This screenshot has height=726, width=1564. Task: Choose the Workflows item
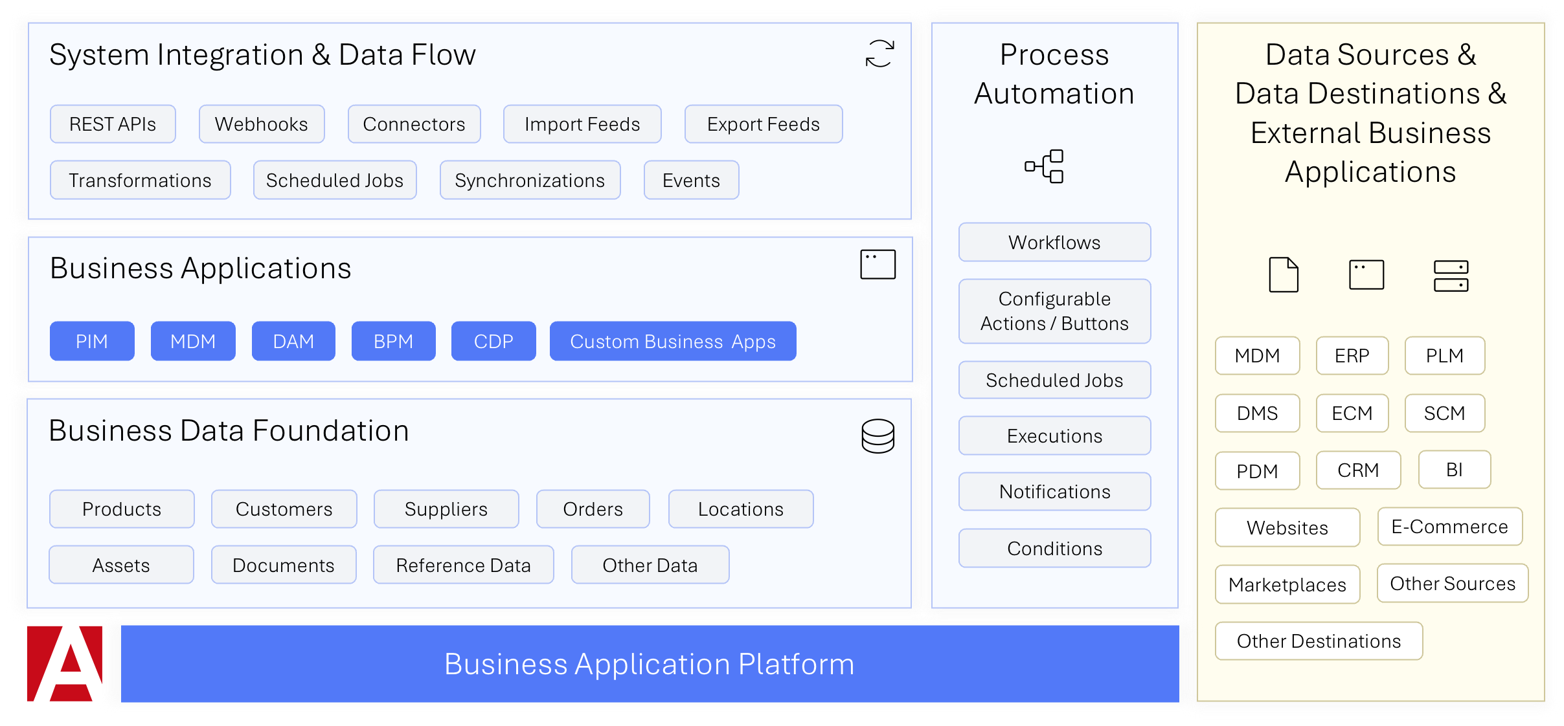[1054, 243]
